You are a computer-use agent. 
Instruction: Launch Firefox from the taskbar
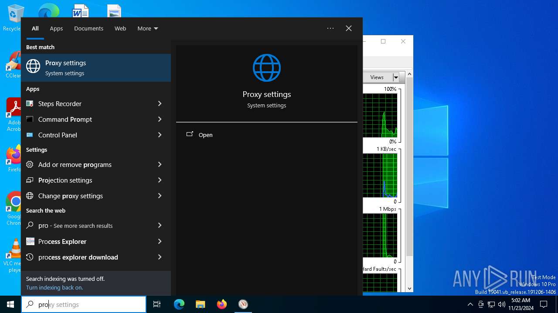pos(221,304)
